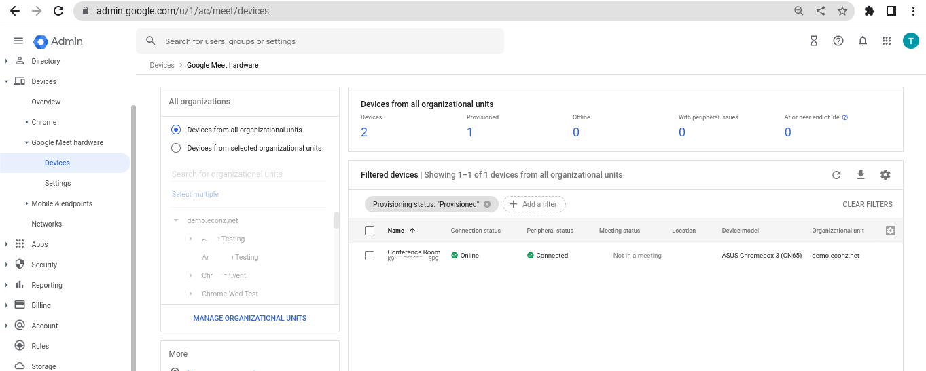This screenshot has height=371, width=926.
Task: Collapse the demo.econz.net organization
Action: pos(176,220)
